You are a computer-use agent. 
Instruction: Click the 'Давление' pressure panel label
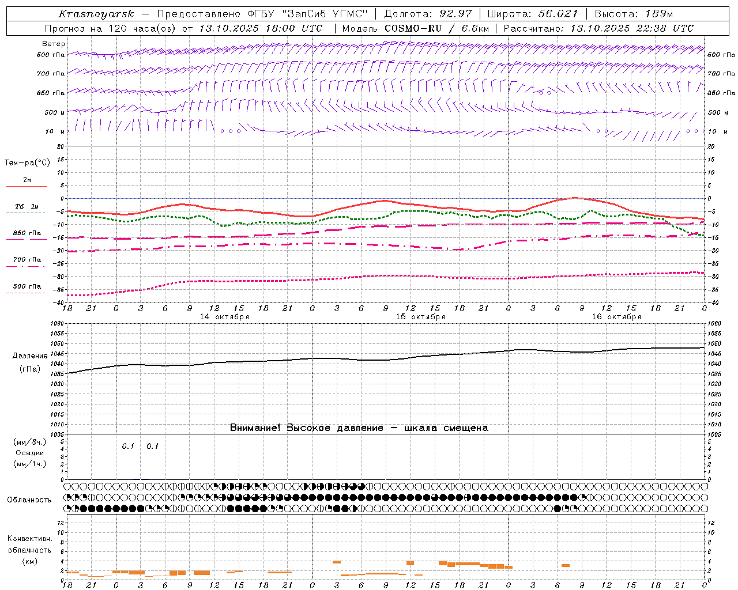point(30,356)
